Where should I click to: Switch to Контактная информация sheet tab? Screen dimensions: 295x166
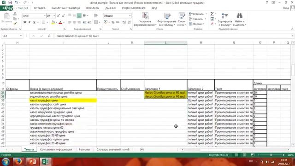click(56, 149)
